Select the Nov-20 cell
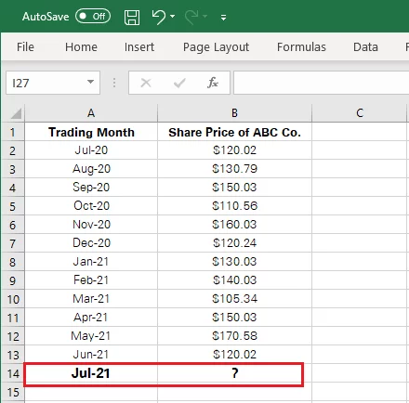409x403 pixels. click(x=91, y=225)
